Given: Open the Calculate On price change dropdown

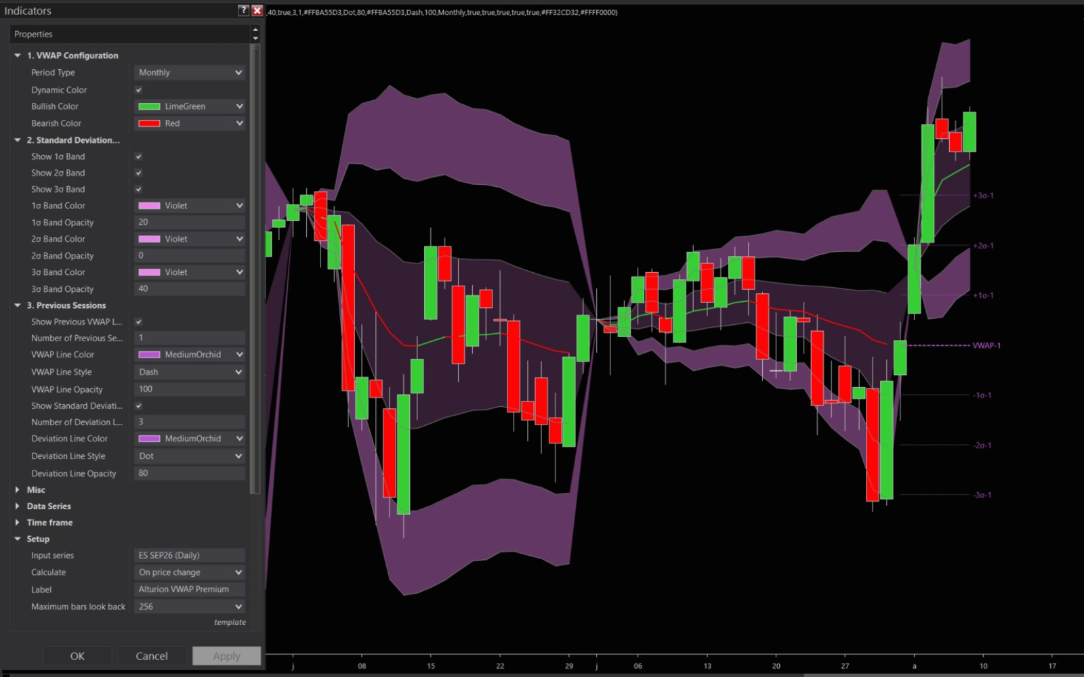Looking at the screenshot, I should (190, 572).
